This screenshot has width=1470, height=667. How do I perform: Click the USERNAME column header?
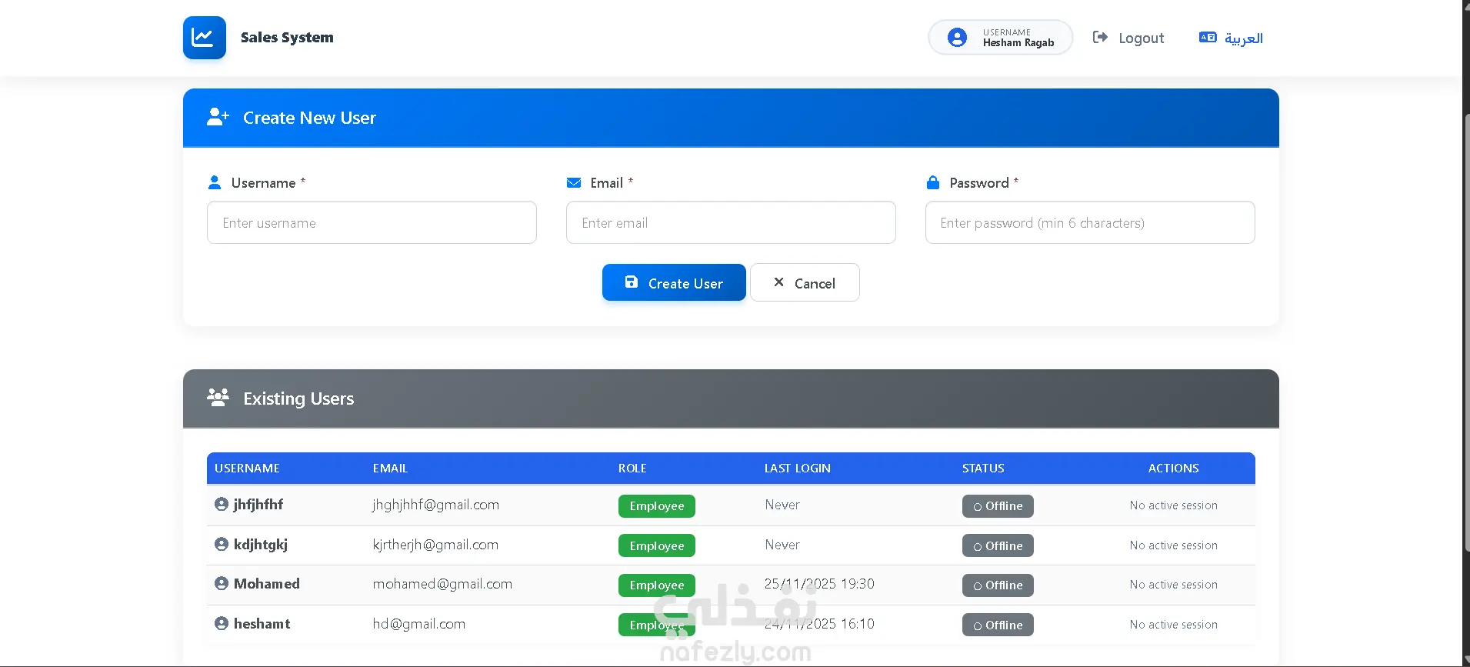(x=247, y=468)
